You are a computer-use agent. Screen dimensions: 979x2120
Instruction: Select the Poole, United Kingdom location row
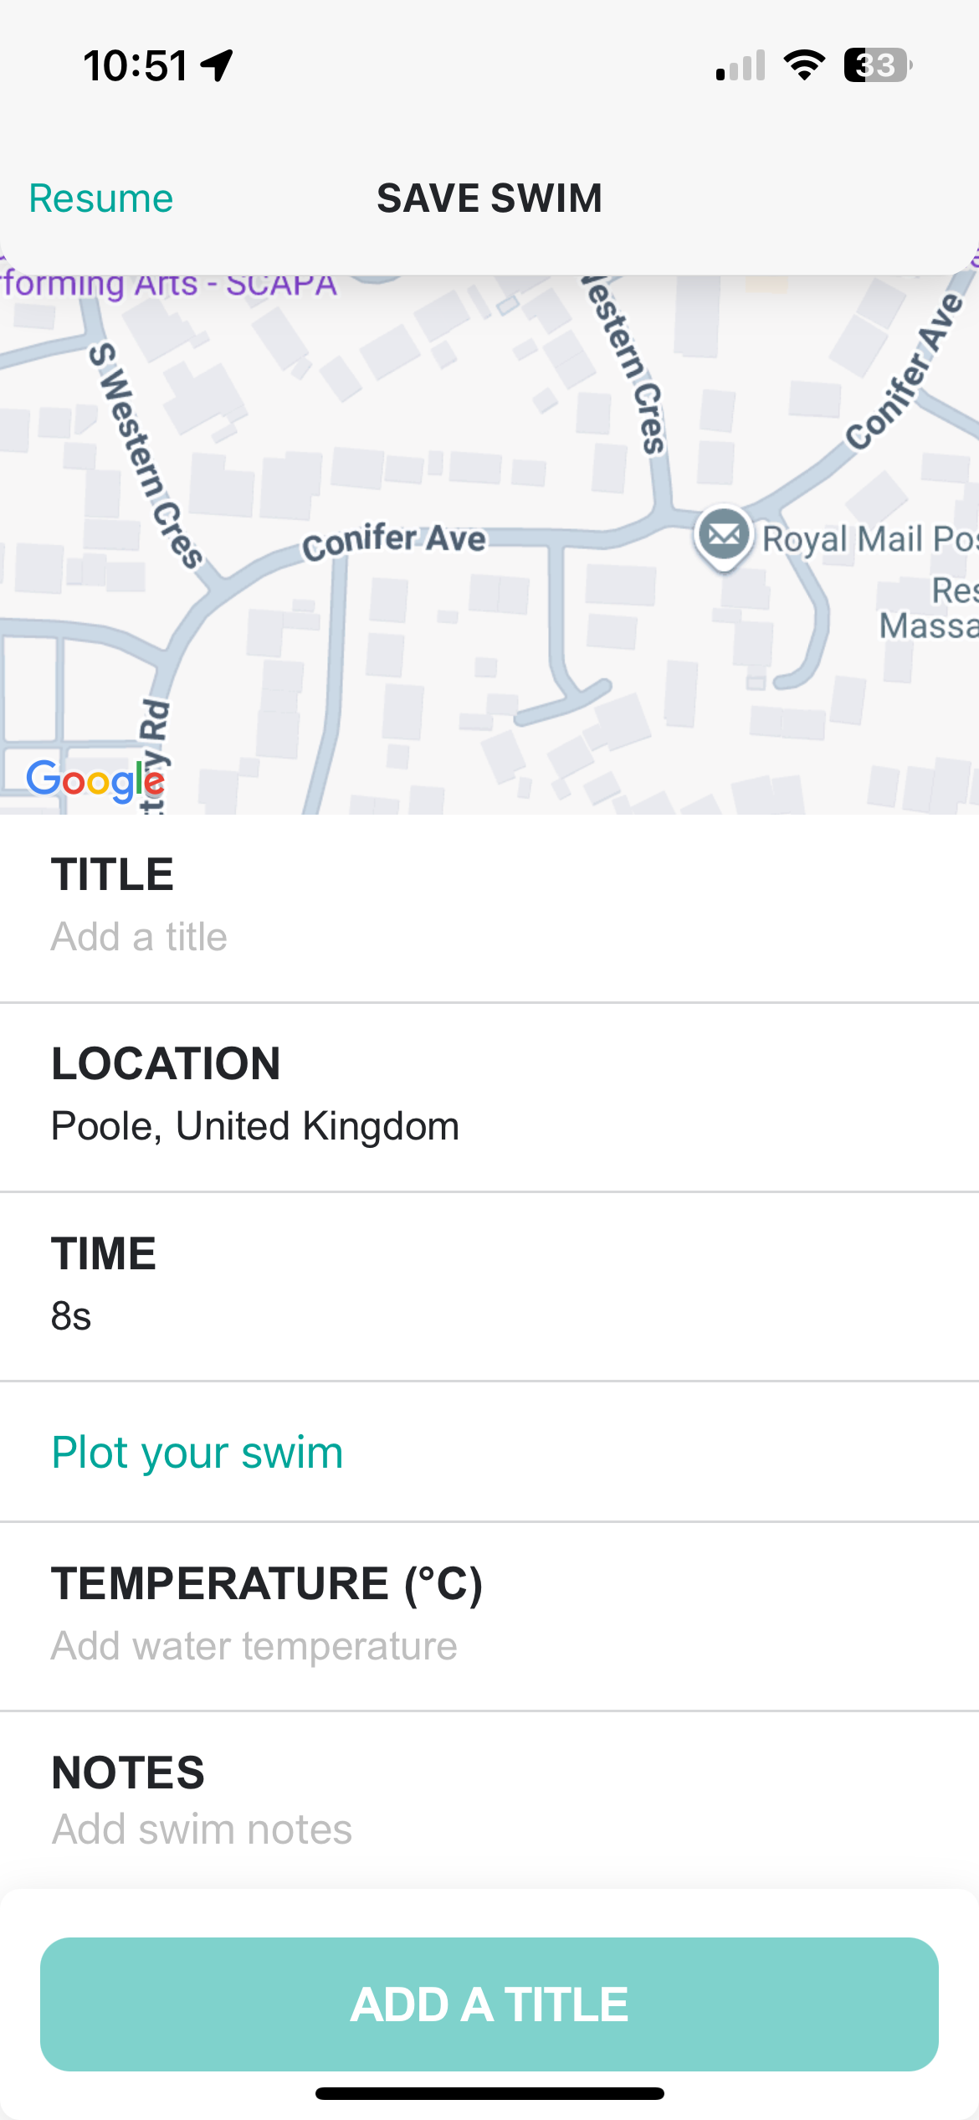[x=255, y=1125]
